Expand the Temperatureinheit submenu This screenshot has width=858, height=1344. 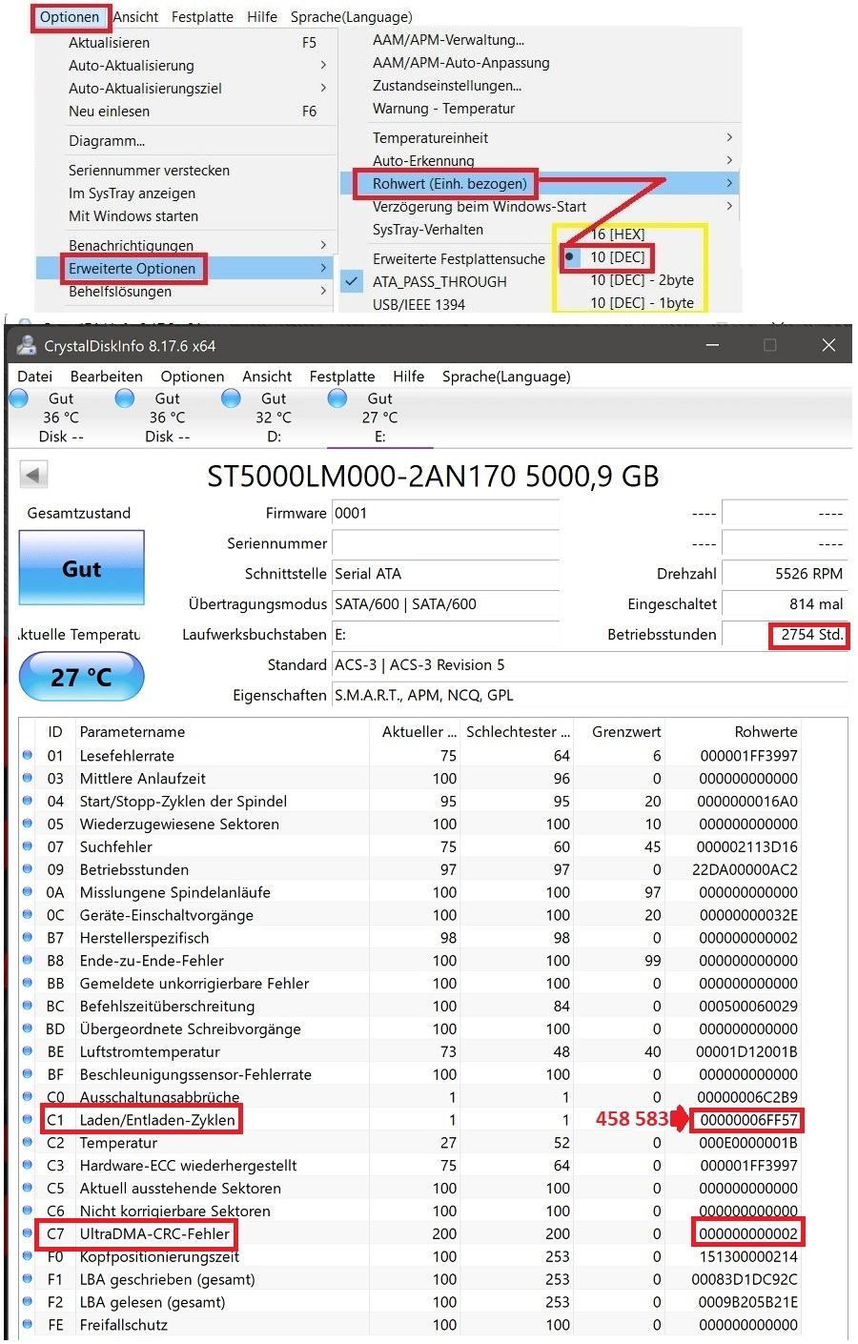(x=729, y=138)
